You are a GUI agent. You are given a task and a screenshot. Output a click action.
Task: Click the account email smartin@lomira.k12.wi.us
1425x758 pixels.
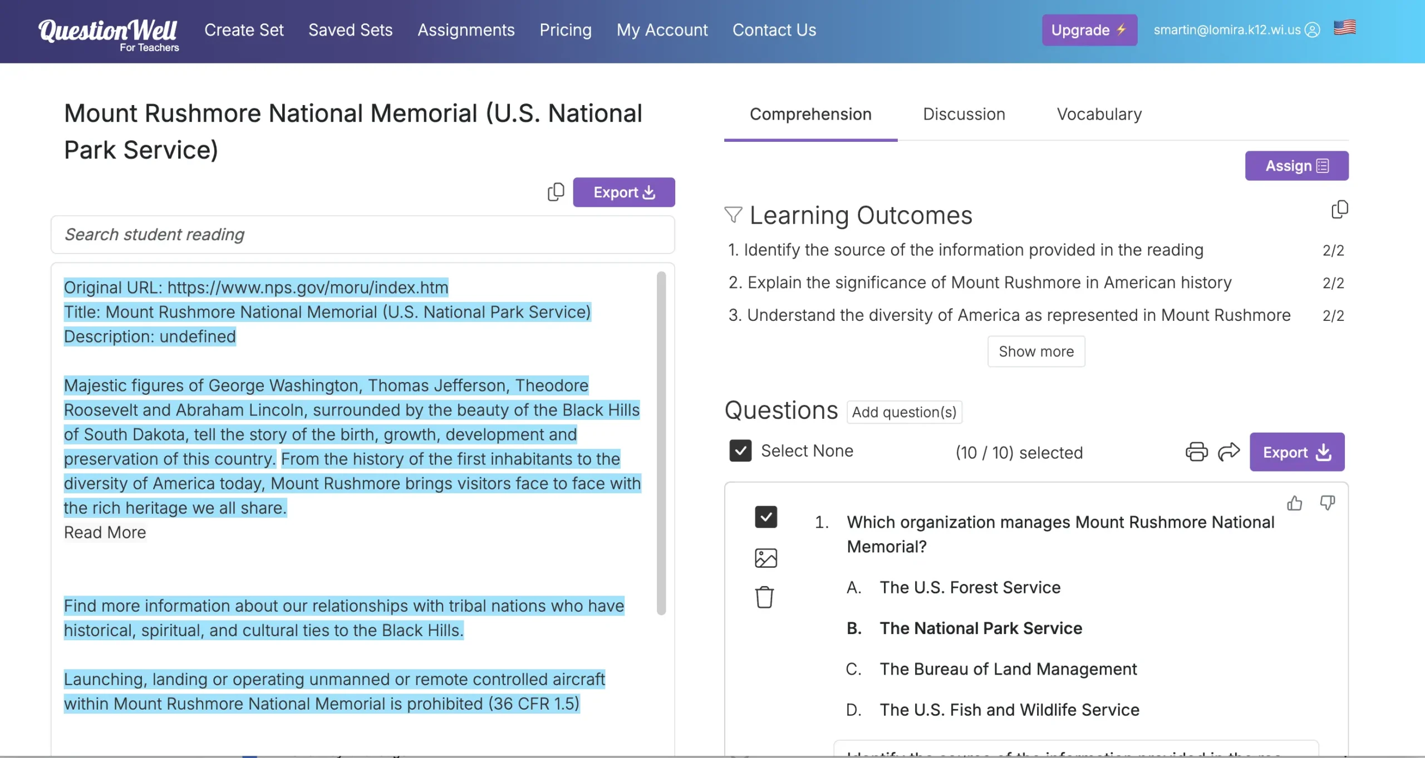coord(1227,30)
